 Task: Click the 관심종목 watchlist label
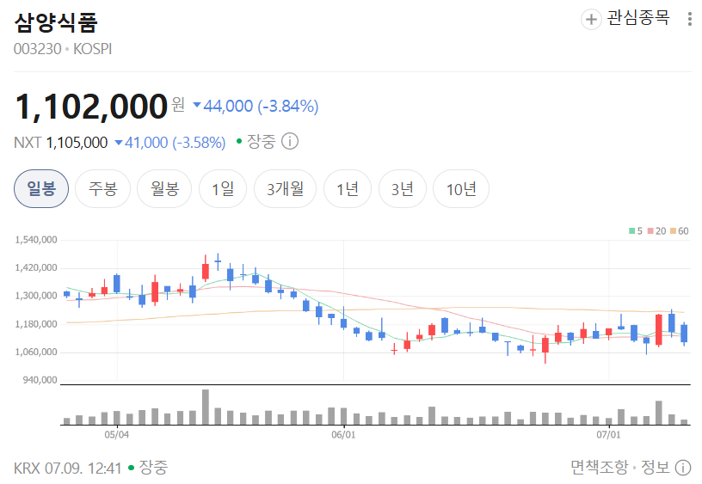click(638, 18)
